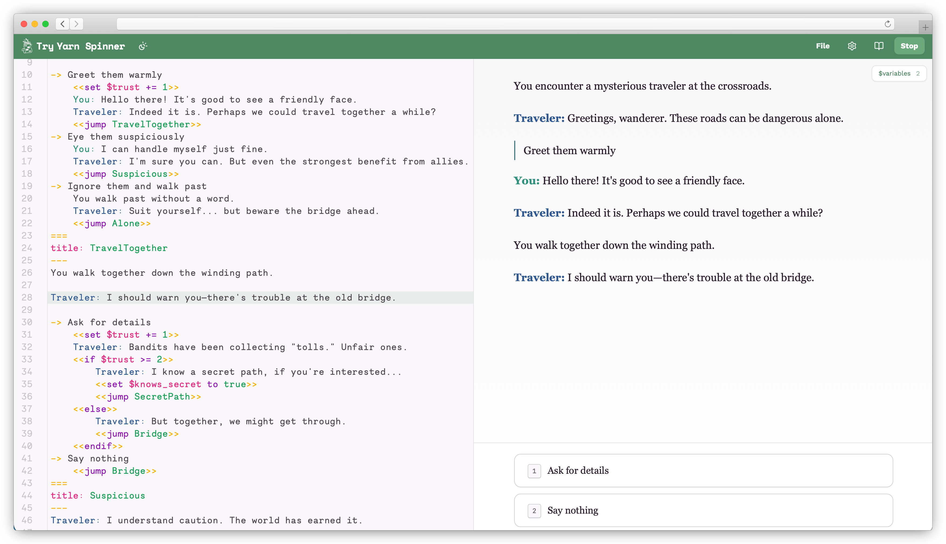This screenshot has width=946, height=544.
Task: Click the '<<endif>>' code line
Action: coord(98,446)
